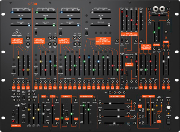
Task: Click the Preamp Input jack
Action: tap(48, 123)
